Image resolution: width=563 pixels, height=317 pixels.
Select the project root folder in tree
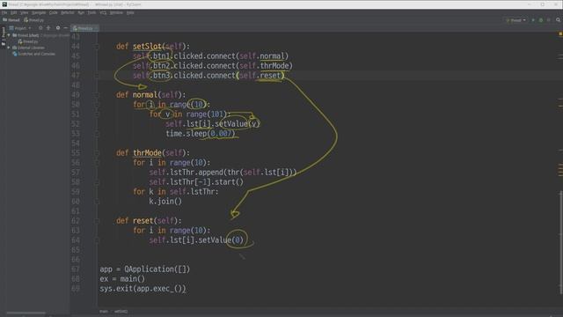(x=28, y=35)
